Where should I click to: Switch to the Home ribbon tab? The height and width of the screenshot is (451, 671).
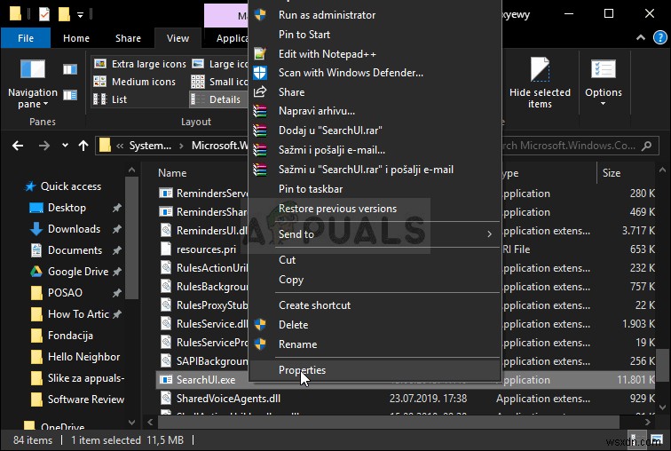76,38
